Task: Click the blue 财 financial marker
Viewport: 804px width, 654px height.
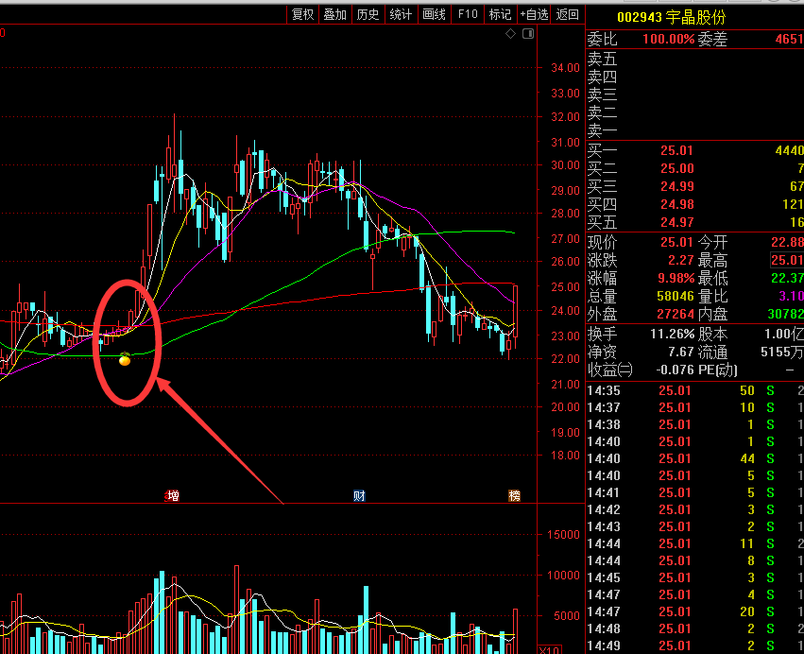Action: [359, 495]
